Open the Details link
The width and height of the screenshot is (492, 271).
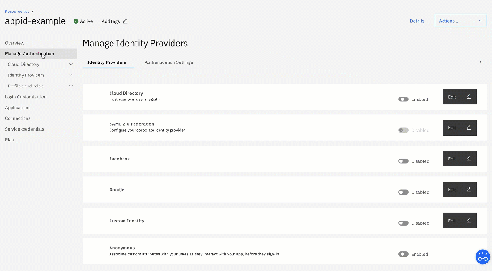[x=417, y=21]
